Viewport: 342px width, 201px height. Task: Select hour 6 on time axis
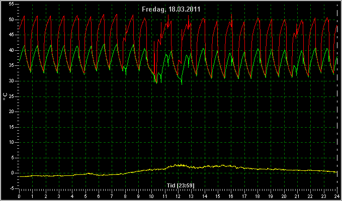click(x=99, y=196)
